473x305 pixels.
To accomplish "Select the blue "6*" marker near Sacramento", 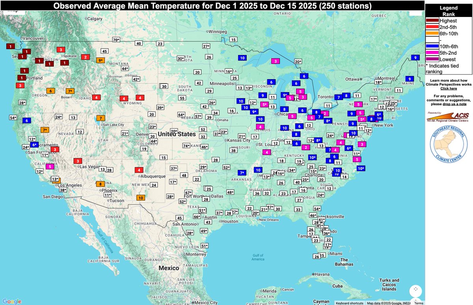I will coord(34,145).
